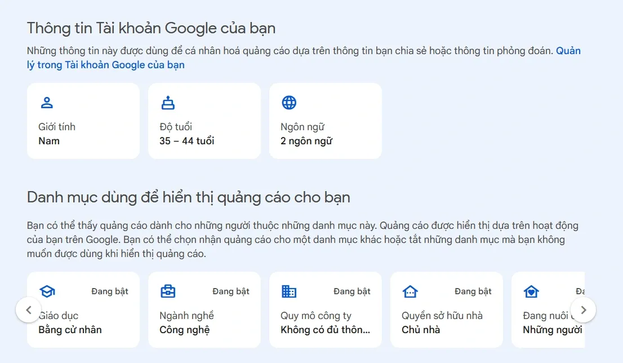Click the birthday cake icon for Độ tuổi

[x=168, y=103]
